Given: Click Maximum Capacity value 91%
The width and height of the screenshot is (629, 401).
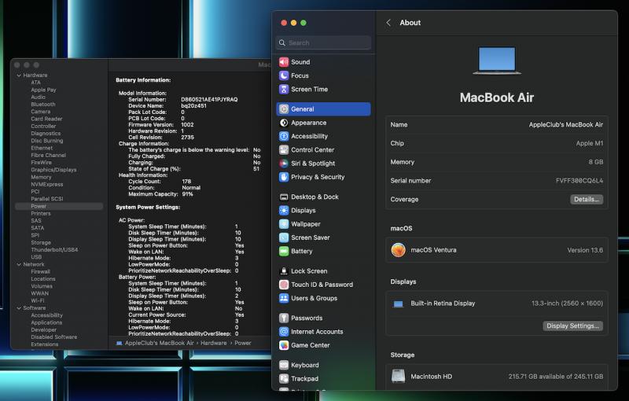Looking at the screenshot, I should point(187,194).
